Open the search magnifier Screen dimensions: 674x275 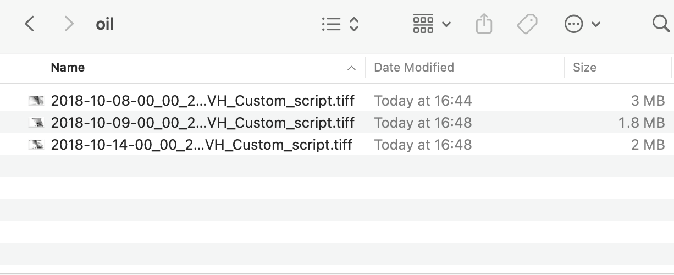(660, 24)
